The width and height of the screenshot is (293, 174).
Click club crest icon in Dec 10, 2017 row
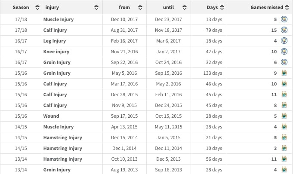(x=284, y=19)
